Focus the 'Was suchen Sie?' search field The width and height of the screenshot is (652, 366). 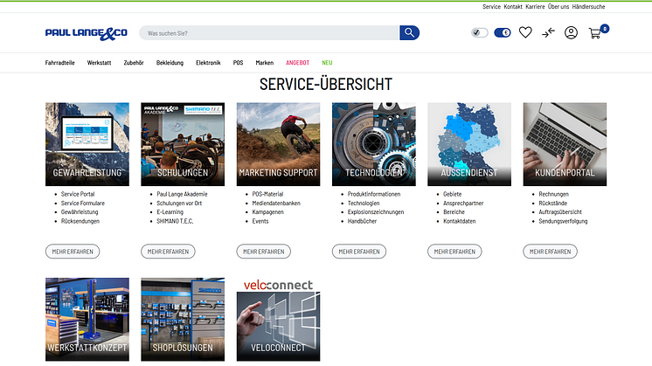[269, 33]
